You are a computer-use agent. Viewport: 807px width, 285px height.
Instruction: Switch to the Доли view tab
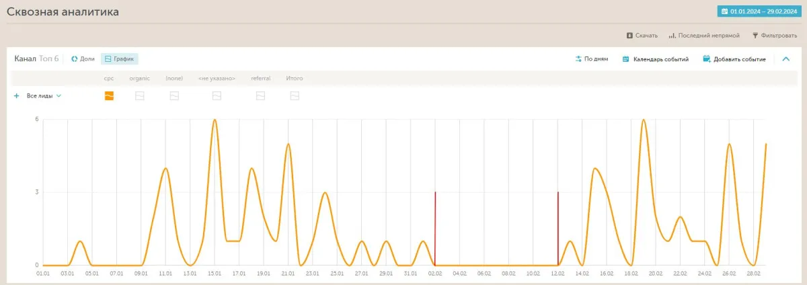click(x=83, y=59)
